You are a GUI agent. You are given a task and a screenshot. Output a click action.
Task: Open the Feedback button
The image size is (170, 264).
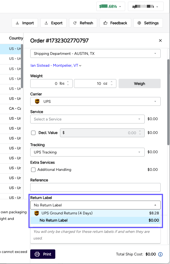tap(115, 23)
